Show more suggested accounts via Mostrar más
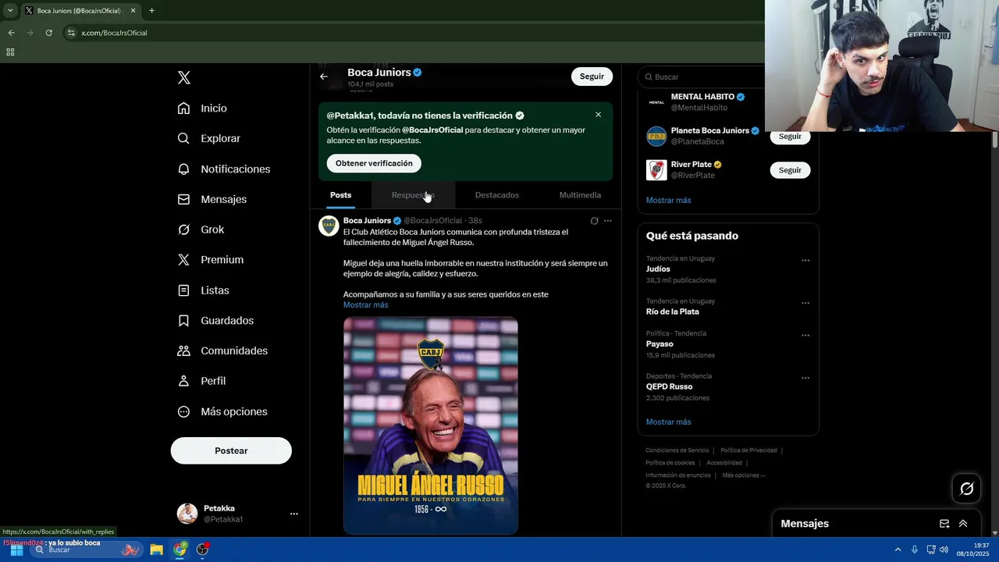 click(668, 200)
